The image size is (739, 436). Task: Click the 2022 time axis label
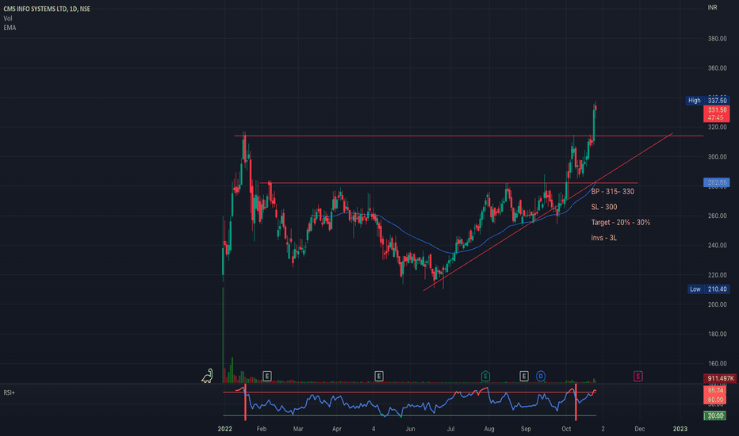[225, 429]
